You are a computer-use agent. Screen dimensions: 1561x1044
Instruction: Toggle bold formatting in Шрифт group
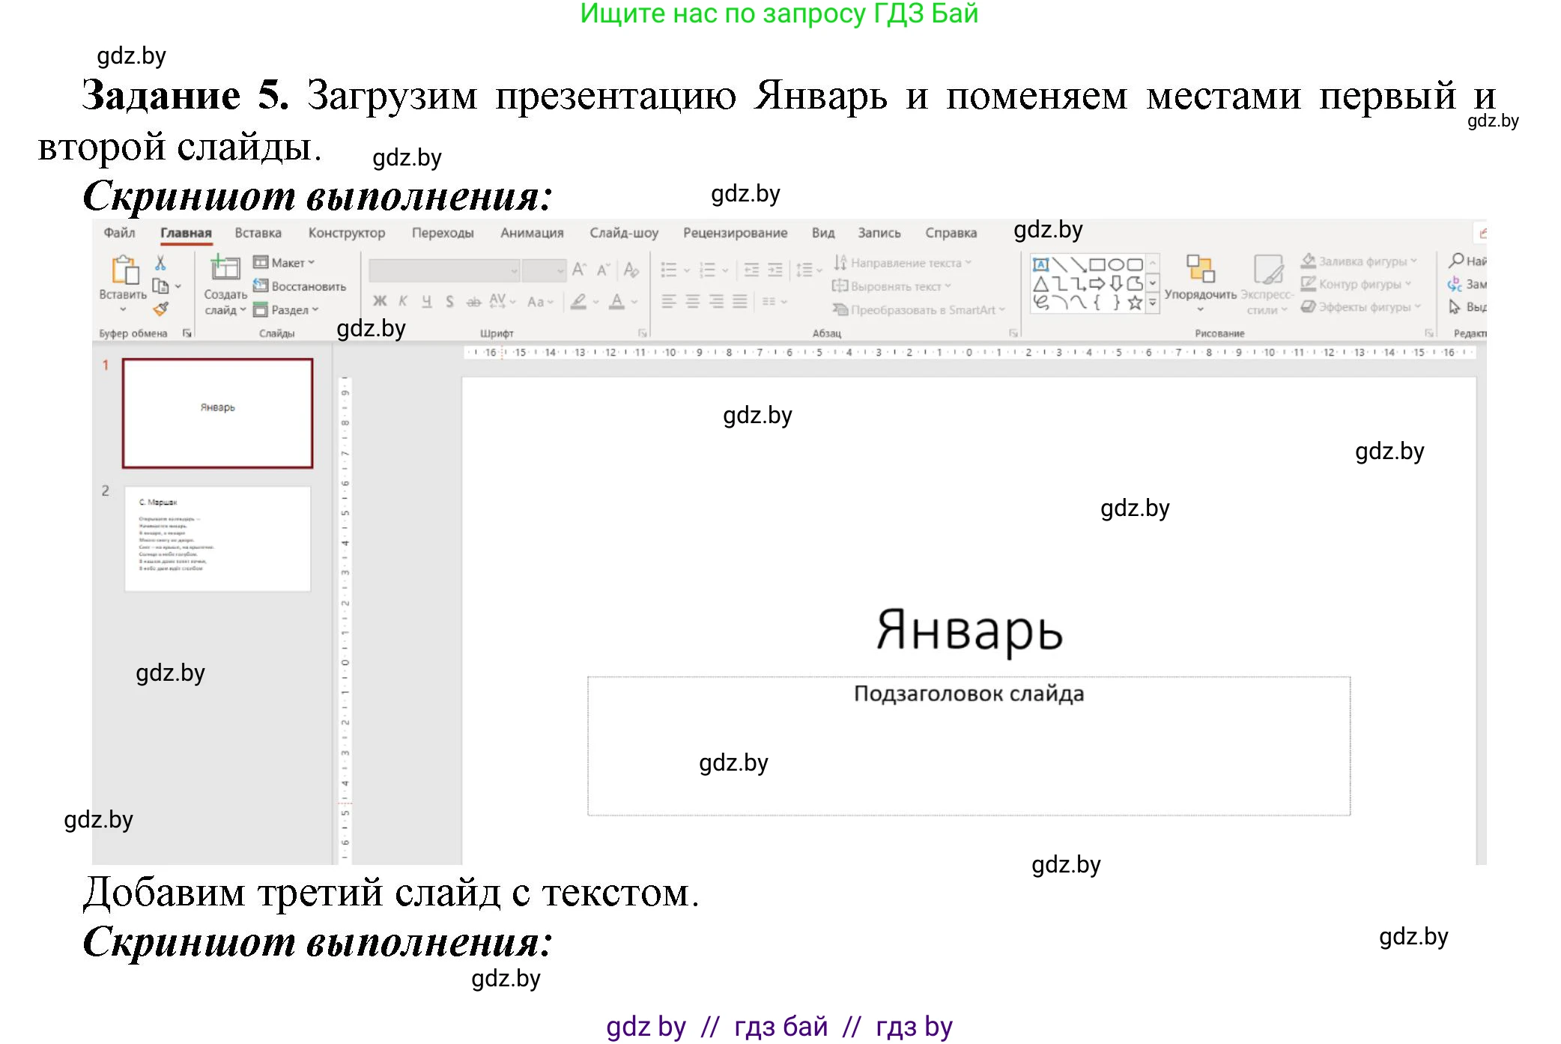pyautogui.click(x=378, y=300)
